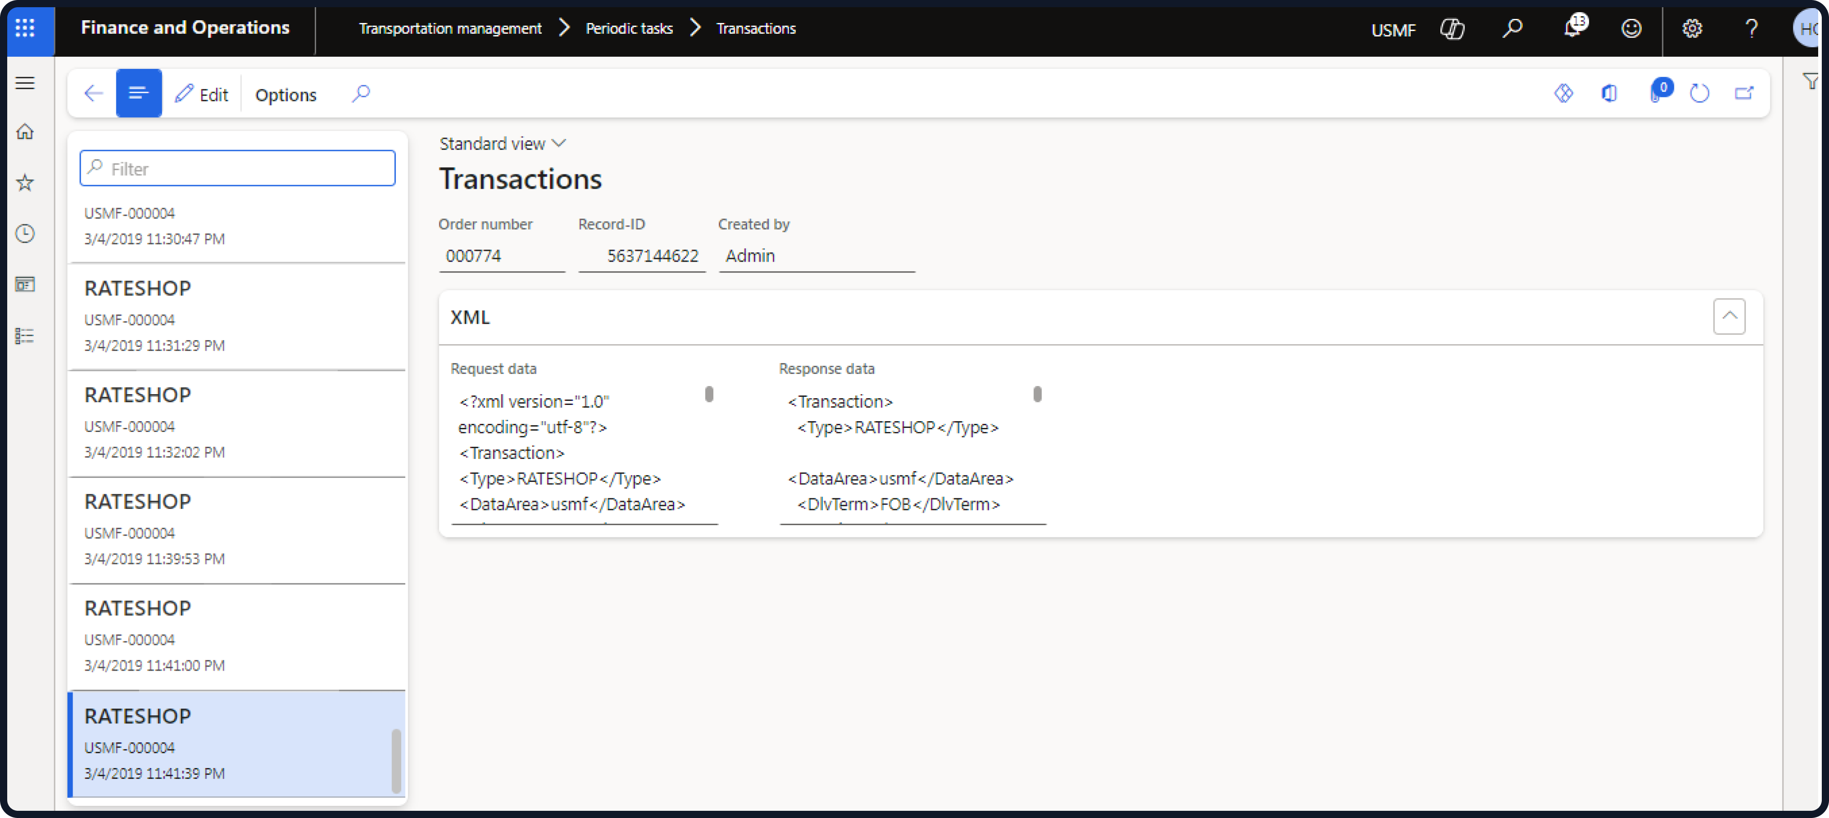Open the Standard view dropdown

[x=503, y=143]
